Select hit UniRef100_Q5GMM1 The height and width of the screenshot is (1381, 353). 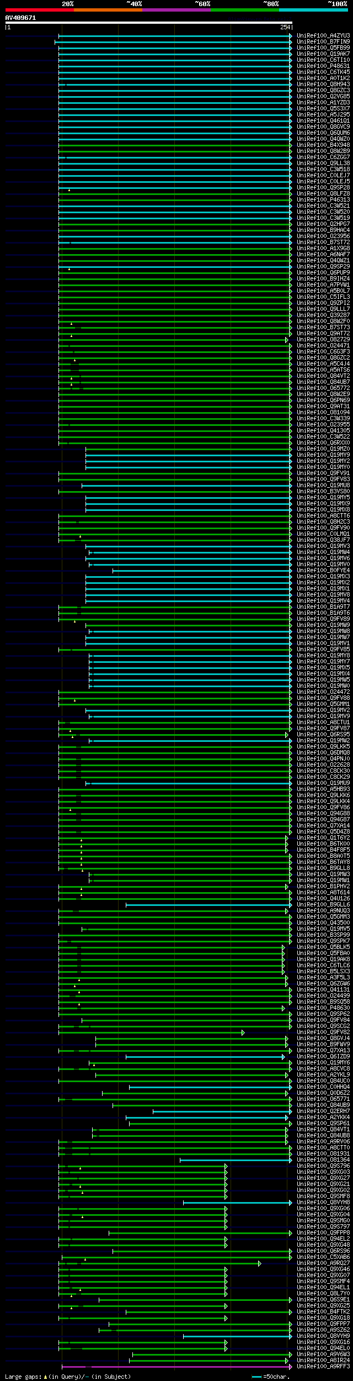(323, 704)
